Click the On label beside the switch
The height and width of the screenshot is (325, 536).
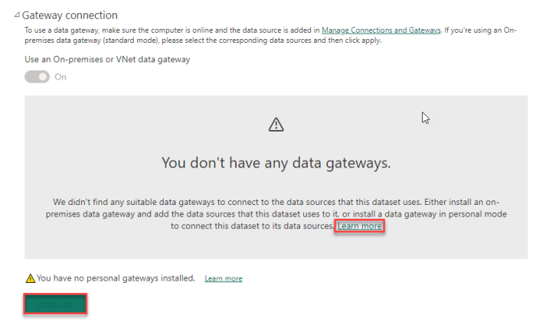click(60, 76)
